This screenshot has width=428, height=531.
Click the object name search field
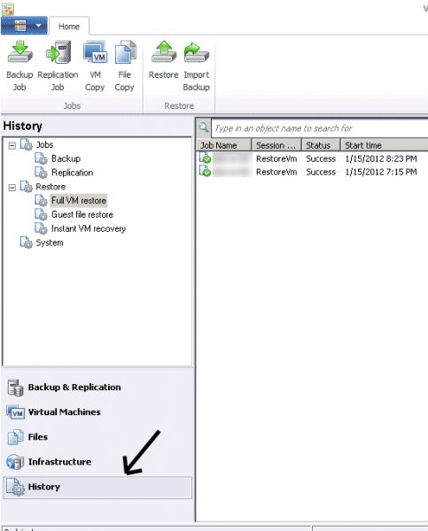(319, 128)
